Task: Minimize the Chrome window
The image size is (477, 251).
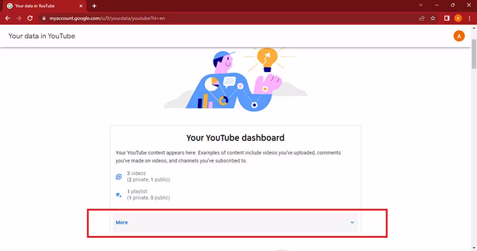Action: [x=437, y=5]
